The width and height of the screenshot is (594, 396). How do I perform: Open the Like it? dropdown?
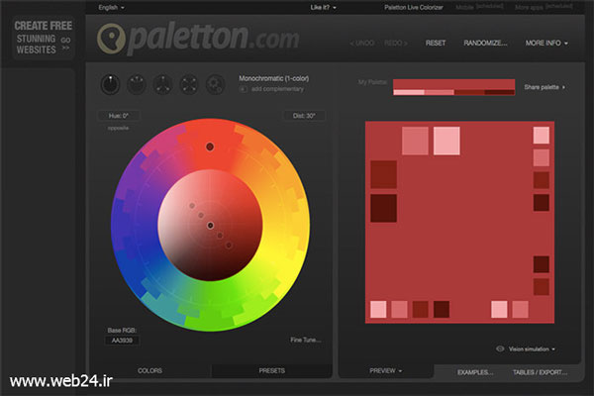pyautogui.click(x=323, y=7)
